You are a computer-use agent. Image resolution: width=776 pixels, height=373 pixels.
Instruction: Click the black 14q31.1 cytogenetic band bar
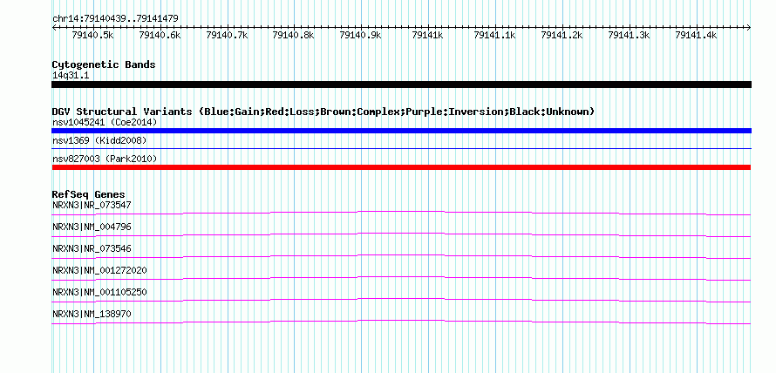click(401, 85)
